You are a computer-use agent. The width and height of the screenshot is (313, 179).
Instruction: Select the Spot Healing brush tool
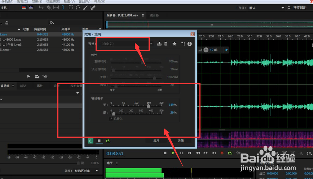93,8
